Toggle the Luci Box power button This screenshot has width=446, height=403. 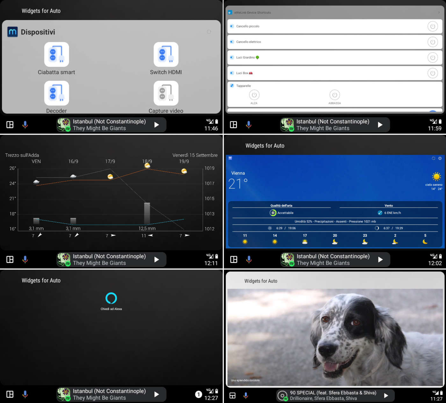pyautogui.click(x=432, y=73)
